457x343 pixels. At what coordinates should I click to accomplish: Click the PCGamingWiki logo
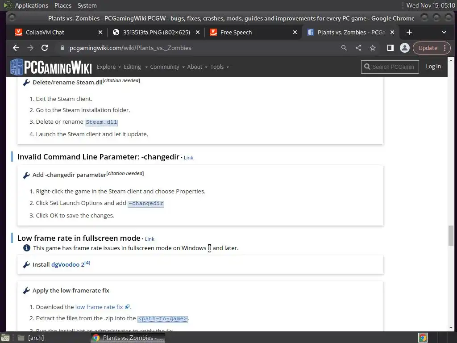click(51, 67)
